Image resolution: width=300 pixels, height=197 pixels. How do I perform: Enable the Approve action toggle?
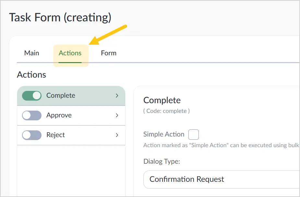click(x=32, y=115)
